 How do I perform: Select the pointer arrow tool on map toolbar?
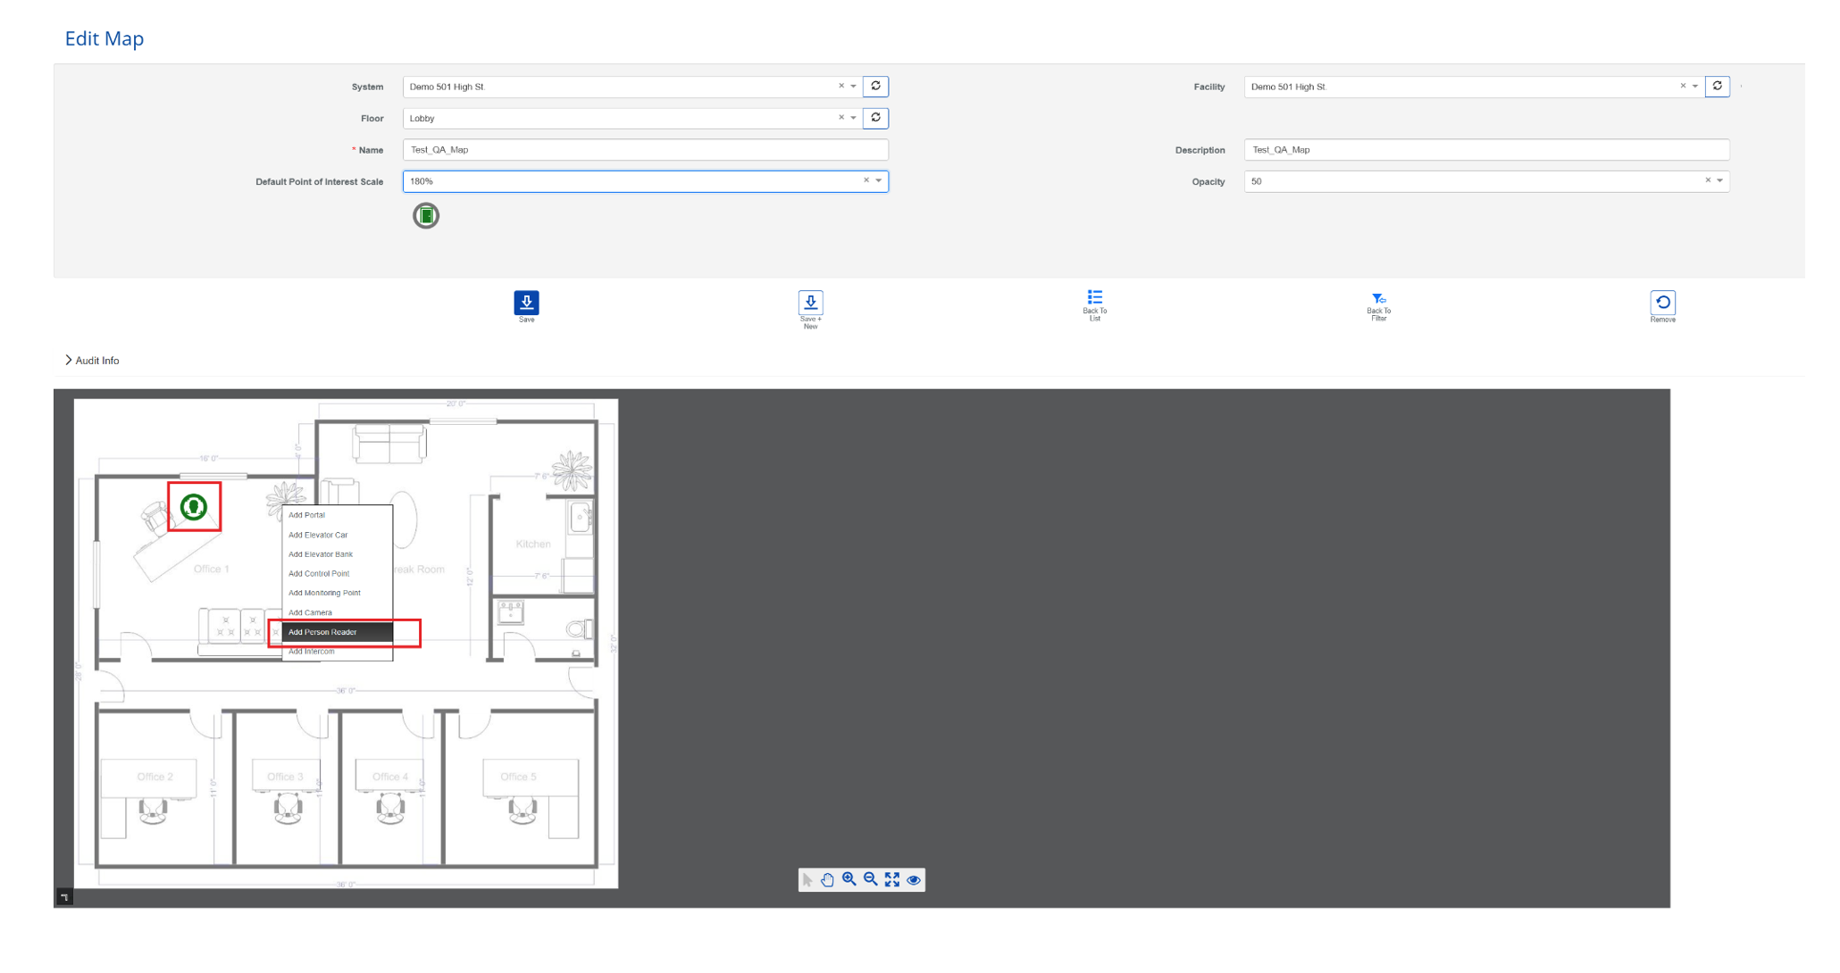coord(807,879)
